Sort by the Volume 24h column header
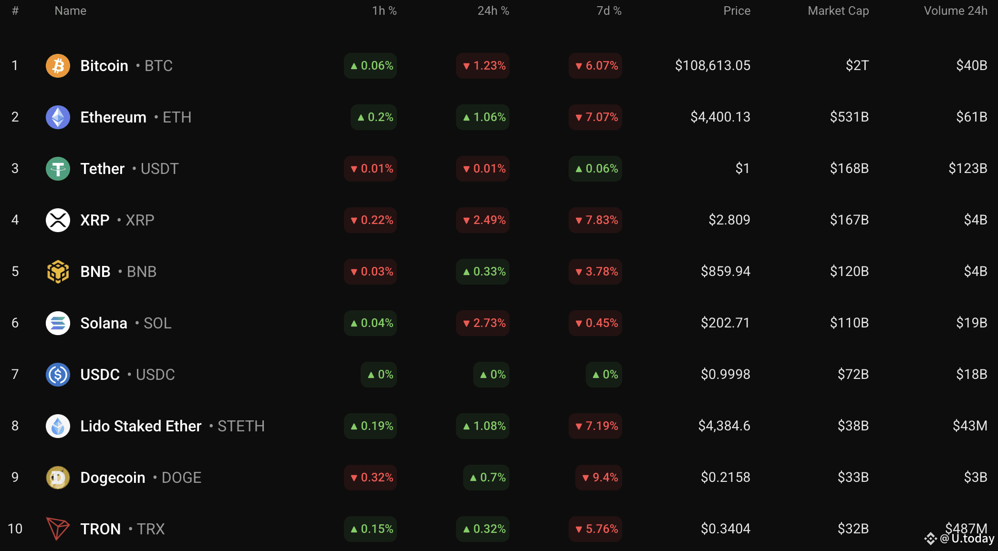998x551 pixels. pos(955,11)
